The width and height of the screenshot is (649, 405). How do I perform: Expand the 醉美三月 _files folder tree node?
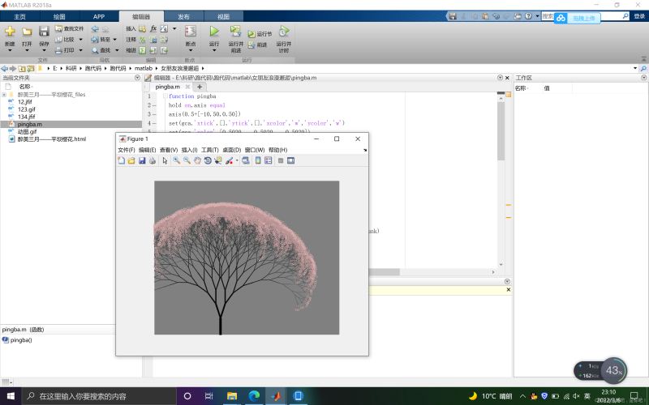click(x=4, y=95)
